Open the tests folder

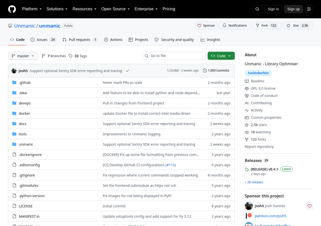[23, 134]
